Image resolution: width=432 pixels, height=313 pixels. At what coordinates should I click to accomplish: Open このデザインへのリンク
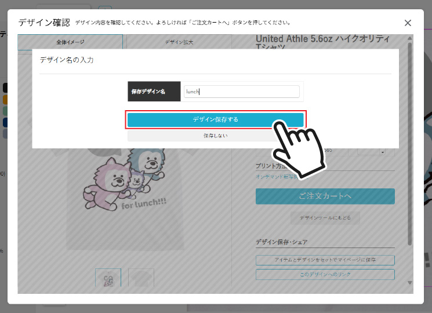325,274
